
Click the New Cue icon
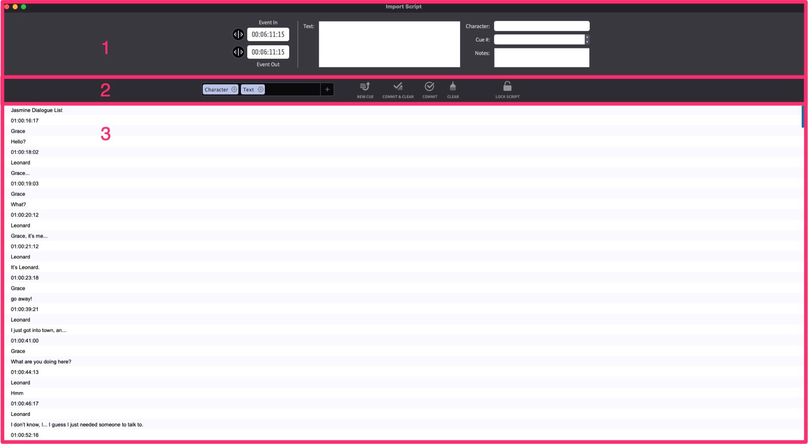click(x=365, y=86)
